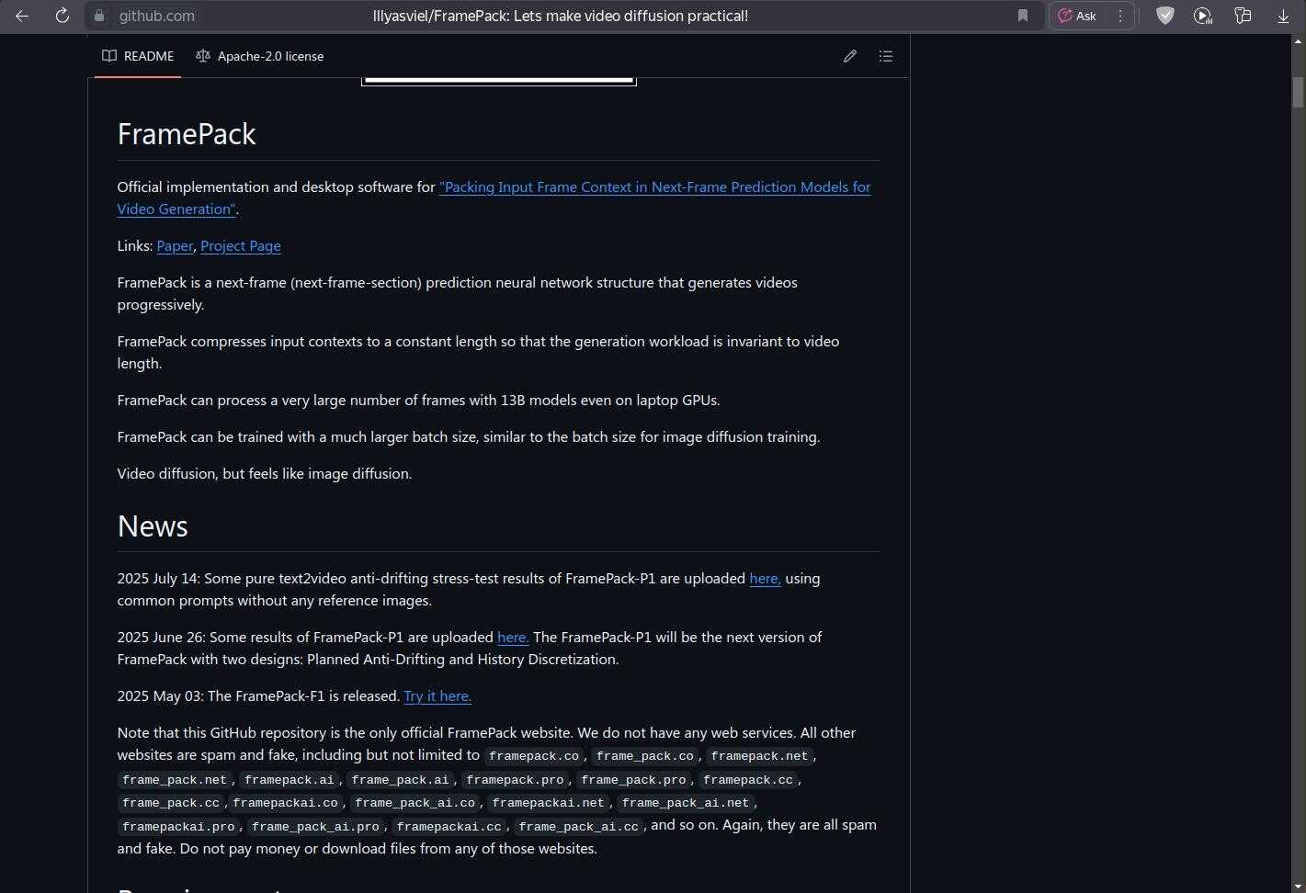This screenshot has height=893, width=1306.
Task: Reload the GitHub page
Action: pyautogui.click(x=62, y=16)
